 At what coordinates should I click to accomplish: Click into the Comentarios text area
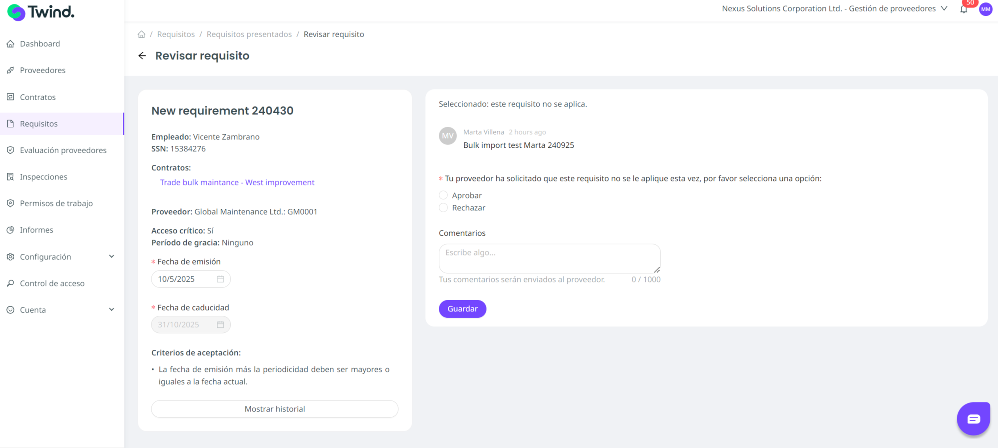[x=549, y=258]
